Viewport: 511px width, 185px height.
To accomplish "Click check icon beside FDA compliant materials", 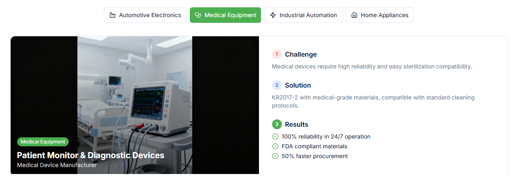I will [x=275, y=146].
